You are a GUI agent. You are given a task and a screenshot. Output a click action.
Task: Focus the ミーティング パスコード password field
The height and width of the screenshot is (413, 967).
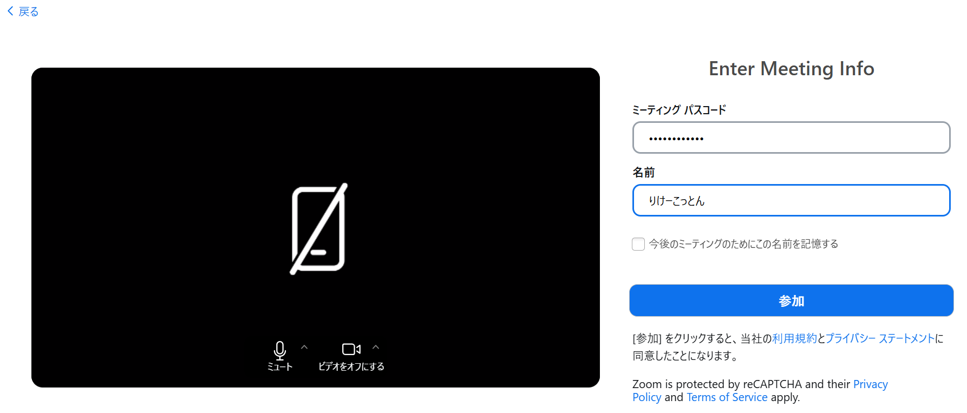click(791, 137)
